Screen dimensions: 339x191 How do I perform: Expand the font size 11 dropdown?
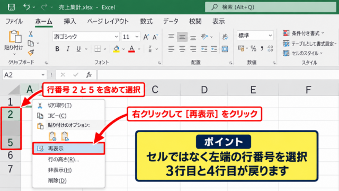coord(137,37)
